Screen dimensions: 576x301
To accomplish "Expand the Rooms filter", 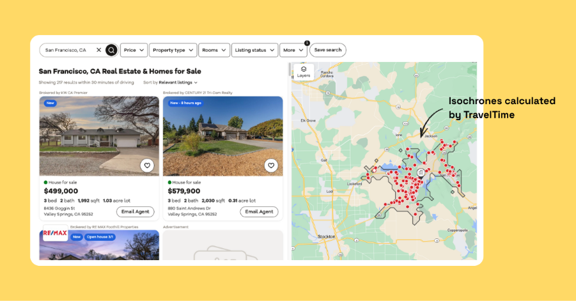I will [214, 50].
